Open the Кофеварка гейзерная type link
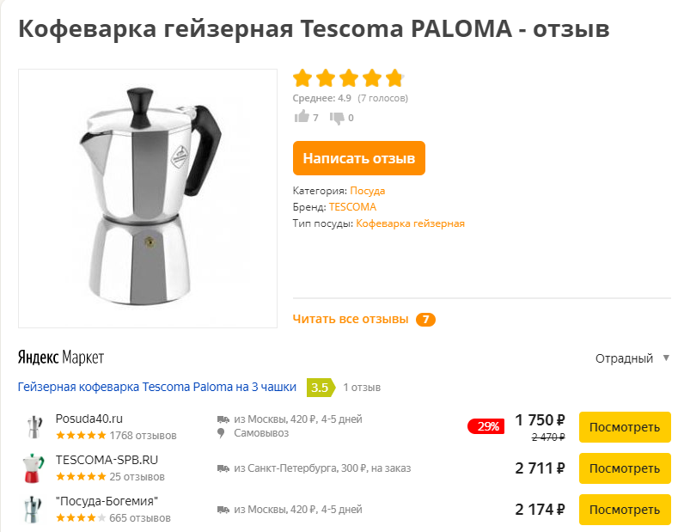The image size is (684, 532). click(x=410, y=223)
